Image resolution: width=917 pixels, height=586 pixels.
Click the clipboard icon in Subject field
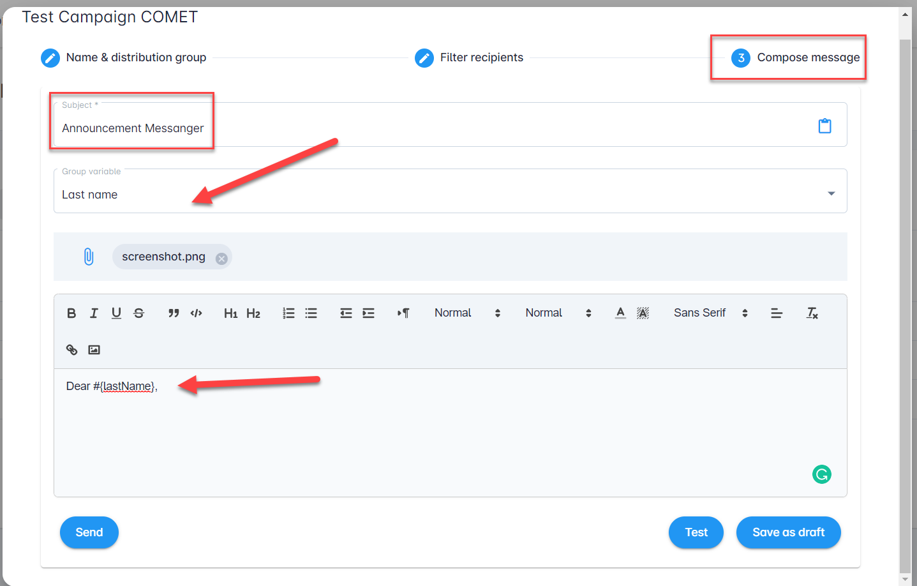824,126
